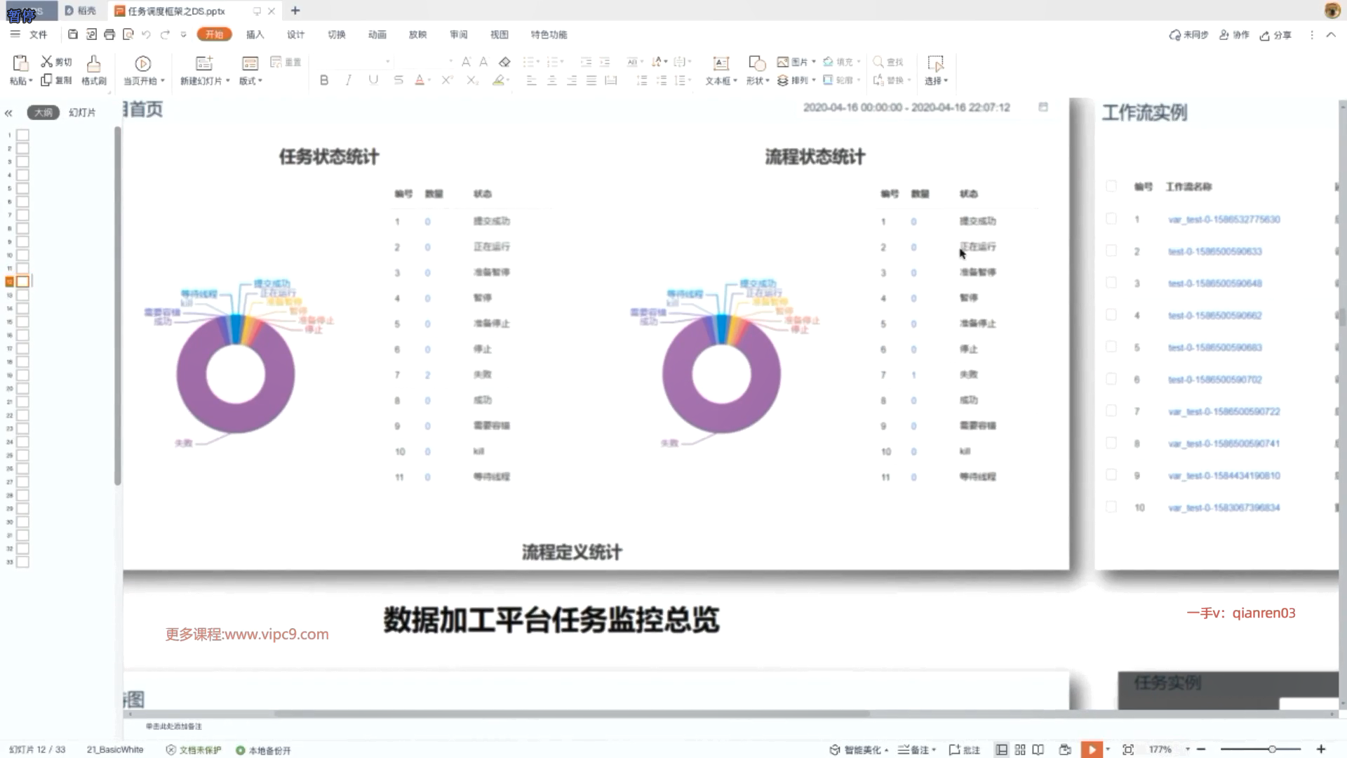The image size is (1347, 758).
Task: Open the Insert ribbon tab
Action: [x=255, y=34]
